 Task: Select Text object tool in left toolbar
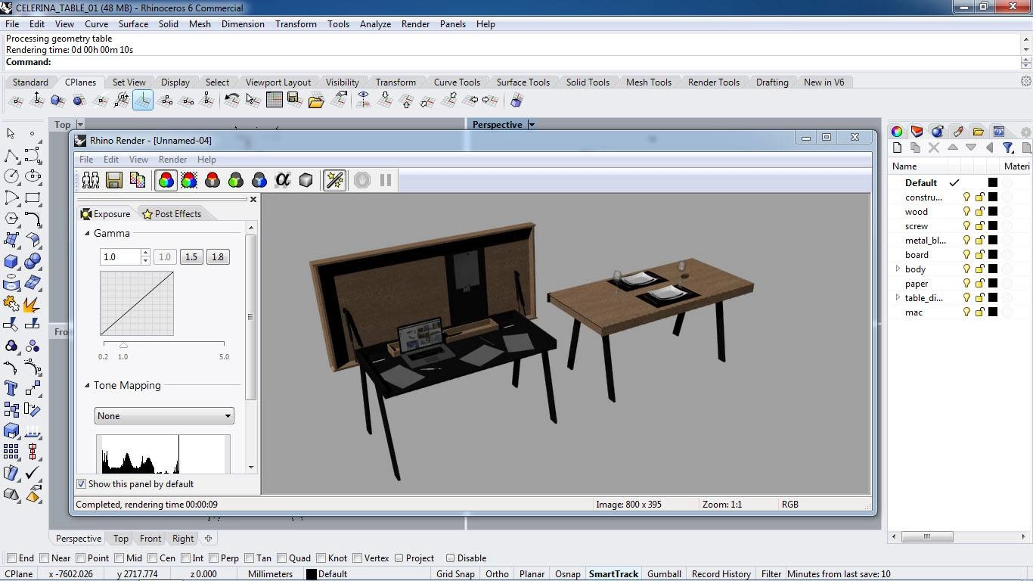tap(11, 388)
